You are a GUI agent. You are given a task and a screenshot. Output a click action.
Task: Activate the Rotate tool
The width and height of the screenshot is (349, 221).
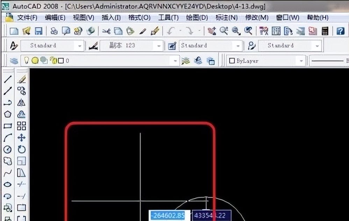coord(22,149)
